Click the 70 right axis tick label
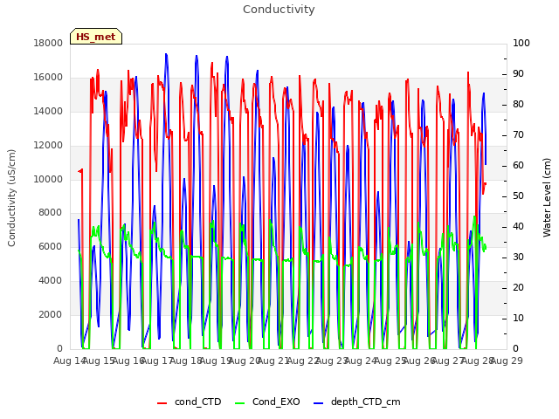Screen dimensions: 559x419 518,135
